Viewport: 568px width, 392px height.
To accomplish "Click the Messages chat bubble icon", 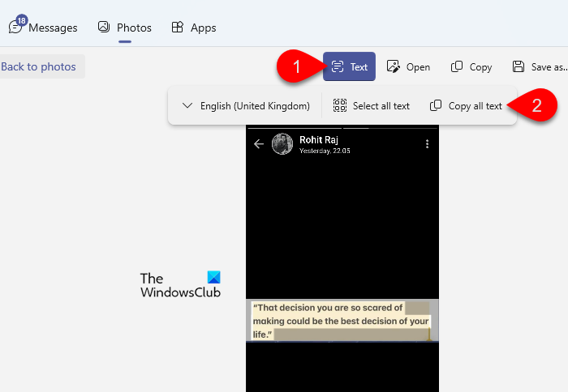I will 15,27.
